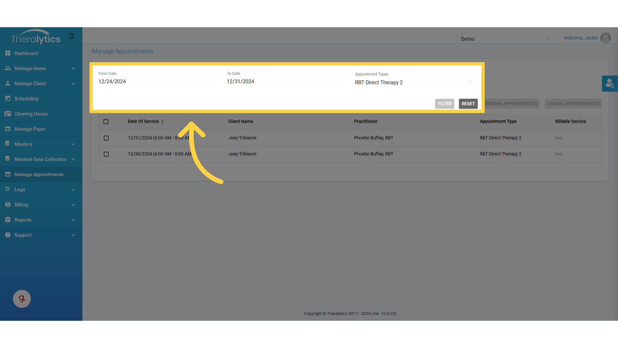Click the round 'g' help widget

tap(22, 299)
